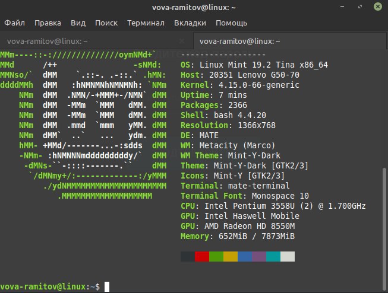
Task: Click the WM value 'Metacity (Marco)'
Action: (238, 145)
